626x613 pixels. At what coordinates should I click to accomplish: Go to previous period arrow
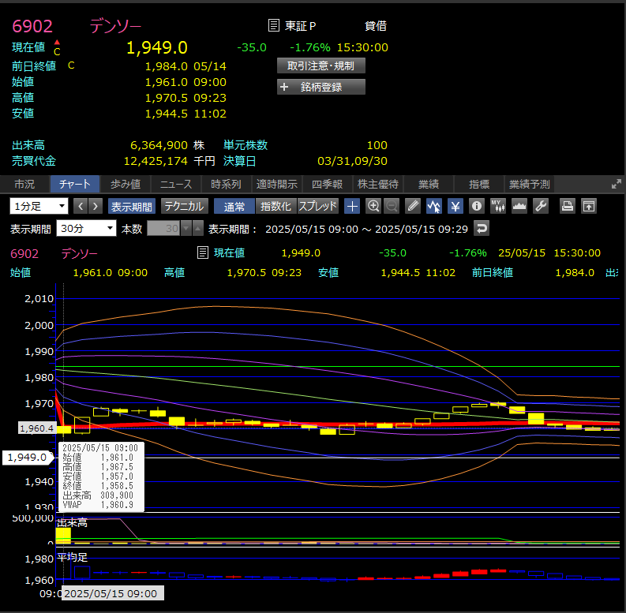point(81,207)
